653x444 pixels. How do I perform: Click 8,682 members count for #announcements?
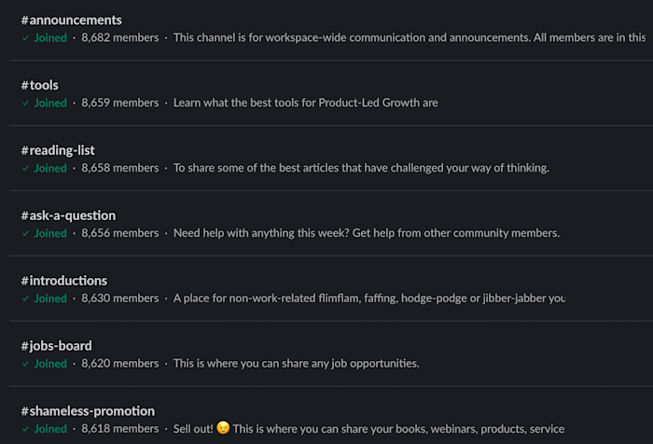(120, 38)
